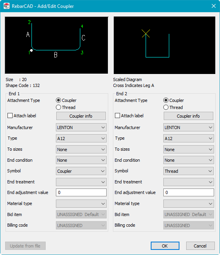Click End 1 End adjustment value field

point(81,192)
